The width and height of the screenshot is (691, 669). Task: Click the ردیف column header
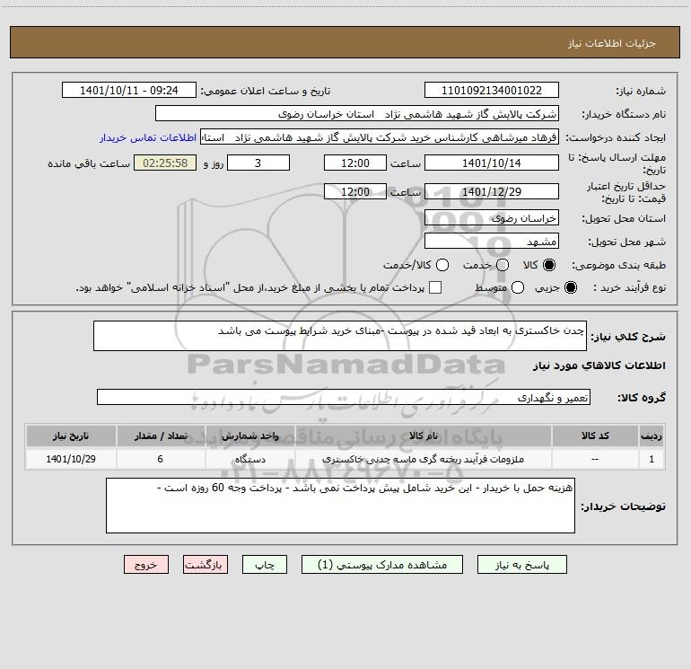tap(652, 436)
